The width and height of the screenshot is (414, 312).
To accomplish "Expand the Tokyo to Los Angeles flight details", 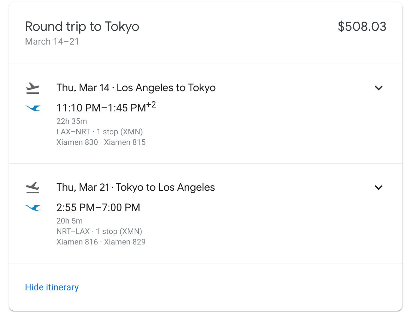I will [x=379, y=187].
